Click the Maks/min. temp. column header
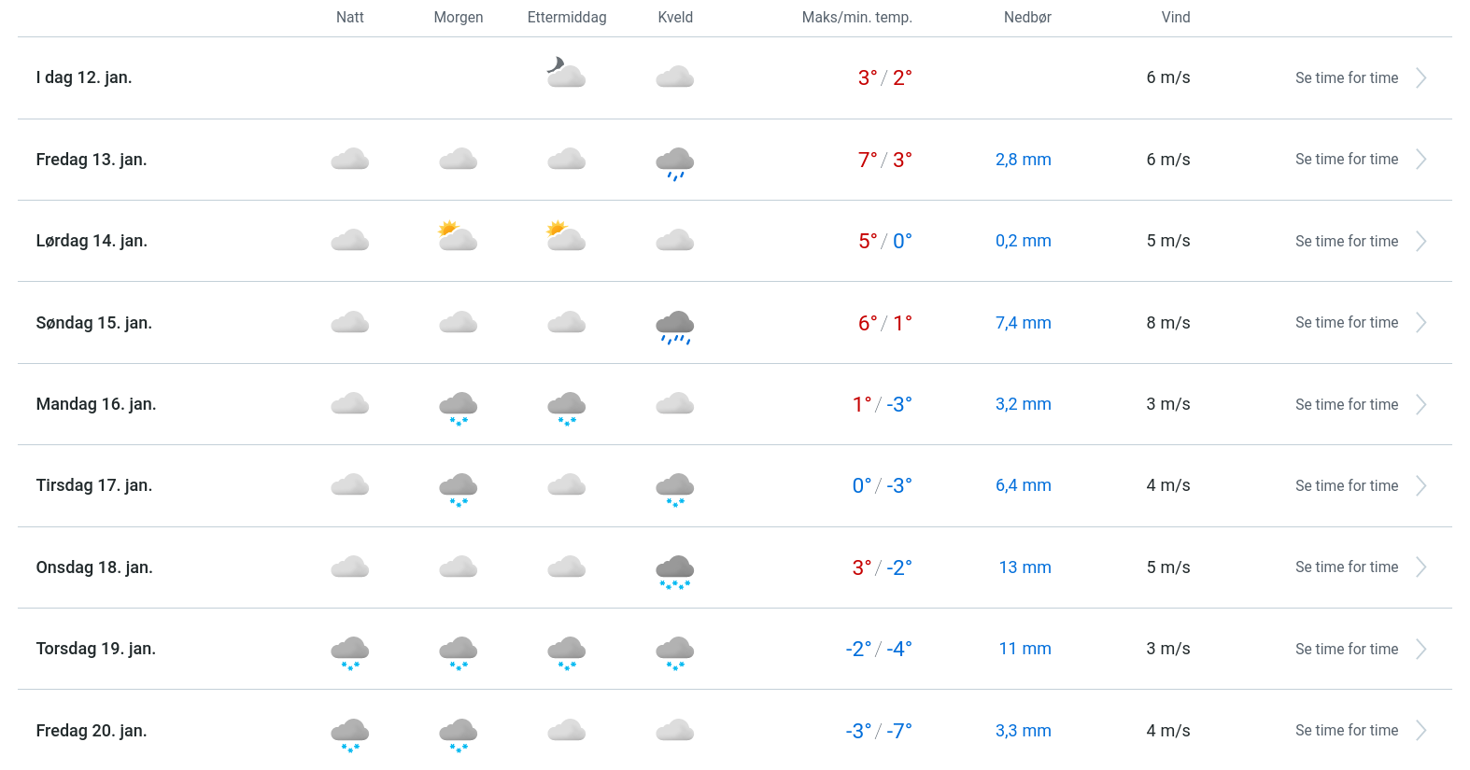1470x770 pixels. point(856,18)
